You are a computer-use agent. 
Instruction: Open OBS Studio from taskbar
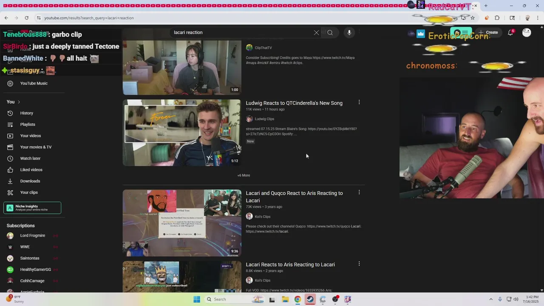pyautogui.click(x=335, y=299)
